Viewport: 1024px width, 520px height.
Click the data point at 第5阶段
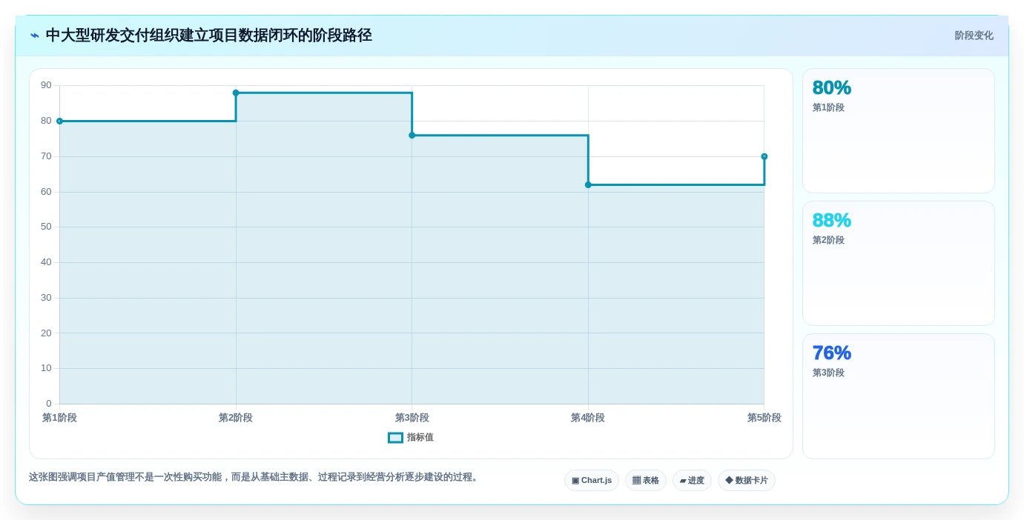[x=764, y=156]
